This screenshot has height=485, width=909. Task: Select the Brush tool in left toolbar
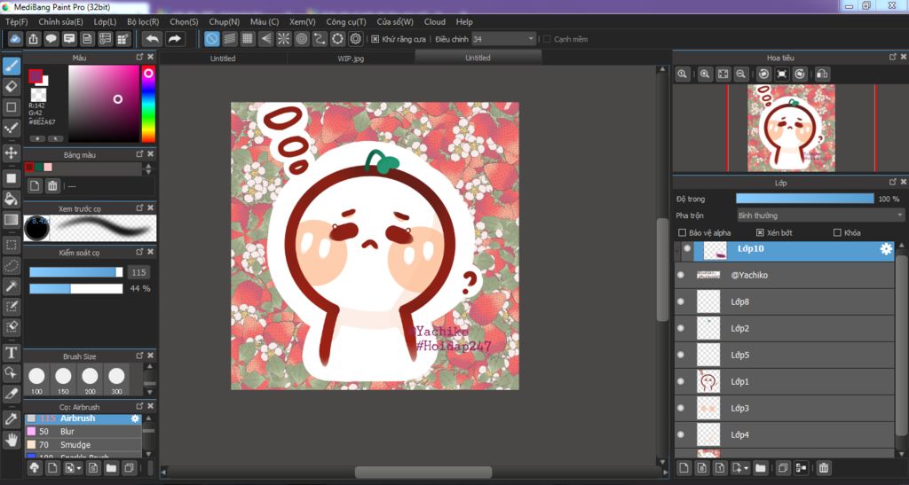click(11, 66)
